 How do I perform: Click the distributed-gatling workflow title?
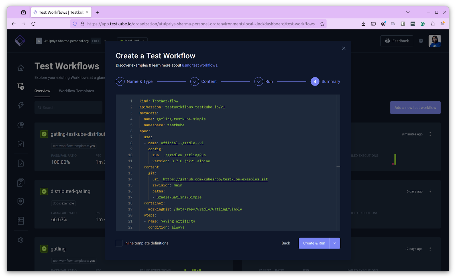click(70, 191)
